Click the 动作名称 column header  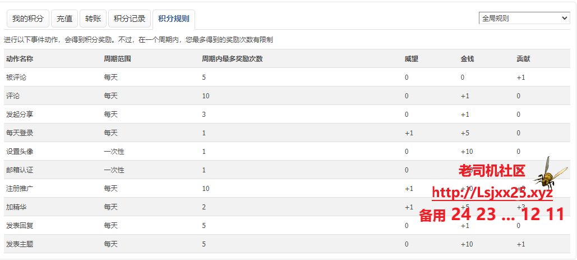[20, 59]
